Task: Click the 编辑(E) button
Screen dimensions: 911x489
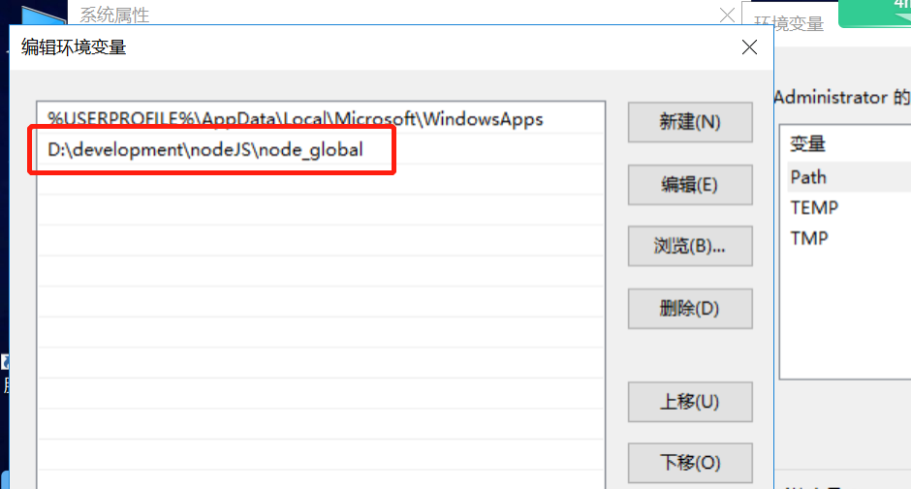Action: click(690, 185)
